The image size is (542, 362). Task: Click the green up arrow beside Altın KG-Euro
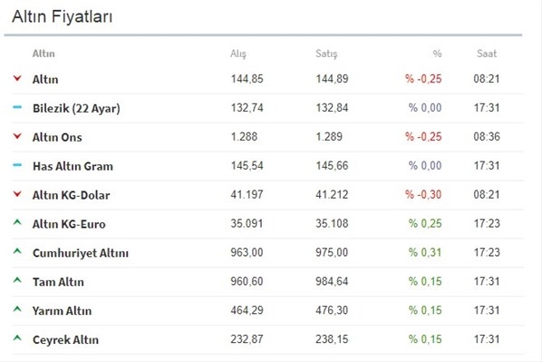coord(17,222)
